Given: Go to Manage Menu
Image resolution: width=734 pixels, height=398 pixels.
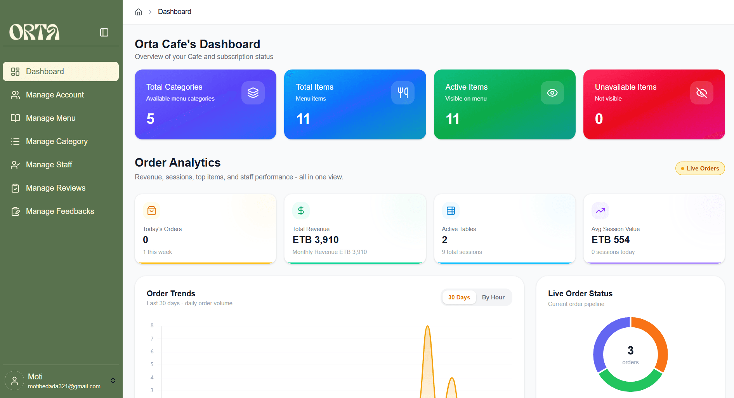Looking at the screenshot, I should (61, 118).
